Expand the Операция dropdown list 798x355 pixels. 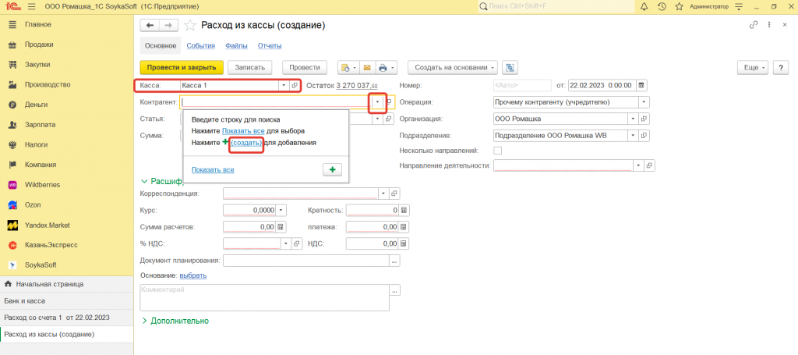(x=644, y=102)
